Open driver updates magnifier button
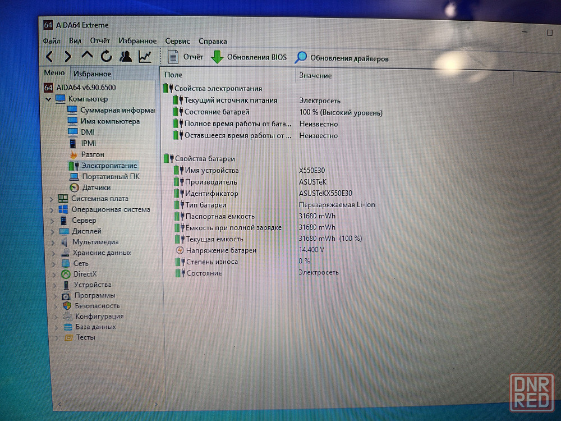 342,58
